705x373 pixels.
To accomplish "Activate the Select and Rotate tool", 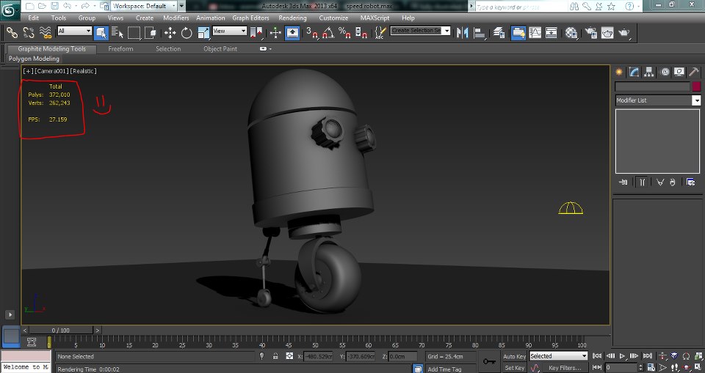I will (187, 32).
